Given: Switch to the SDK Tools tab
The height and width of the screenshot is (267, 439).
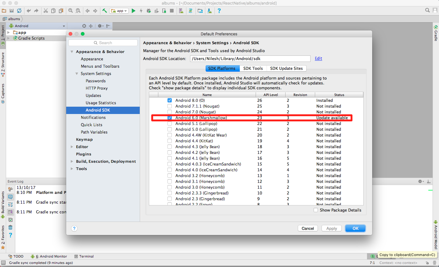Looking at the screenshot, I should 253,68.
